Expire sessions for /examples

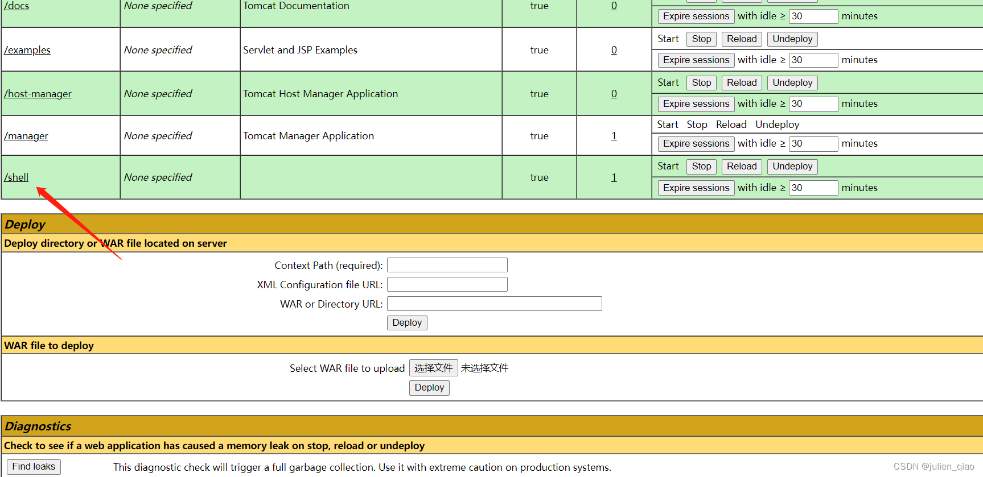tap(696, 60)
